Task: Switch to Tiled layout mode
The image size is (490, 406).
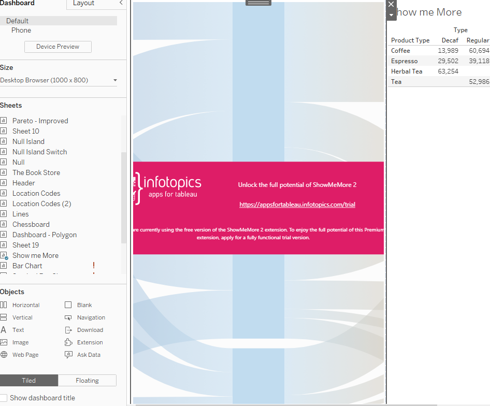Action: (29, 381)
